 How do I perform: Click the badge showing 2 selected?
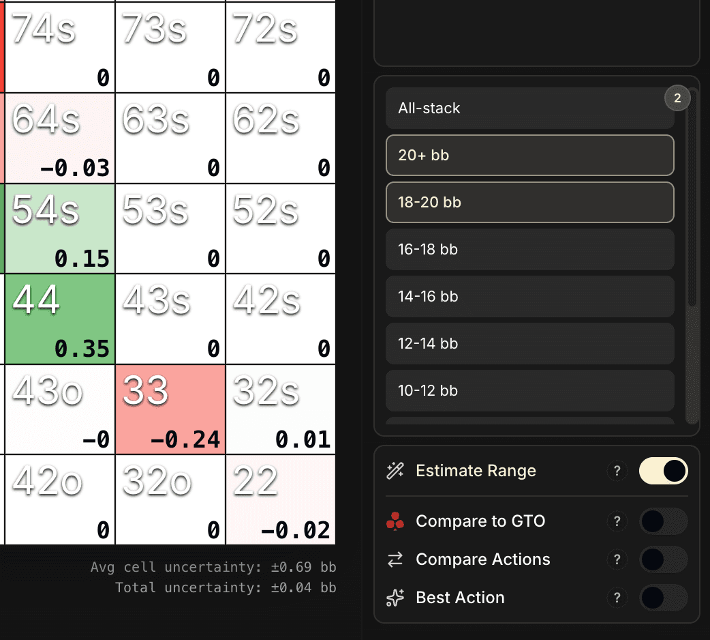point(677,98)
